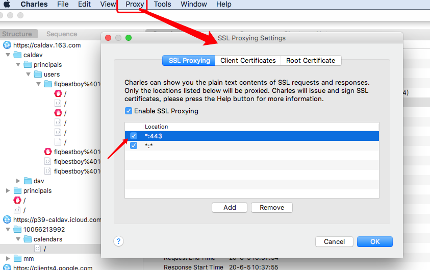Screen dimensions: 430x270
Task: Open the View menu
Action: click(108, 4)
